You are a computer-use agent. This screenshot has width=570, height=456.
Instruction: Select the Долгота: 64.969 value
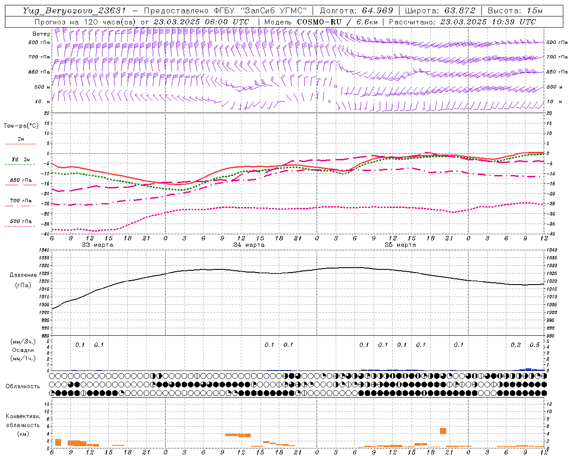357,11
